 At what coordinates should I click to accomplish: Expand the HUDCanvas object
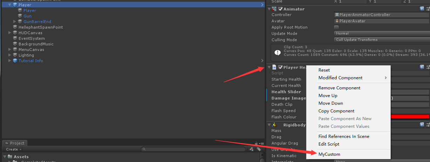(x=10, y=33)
